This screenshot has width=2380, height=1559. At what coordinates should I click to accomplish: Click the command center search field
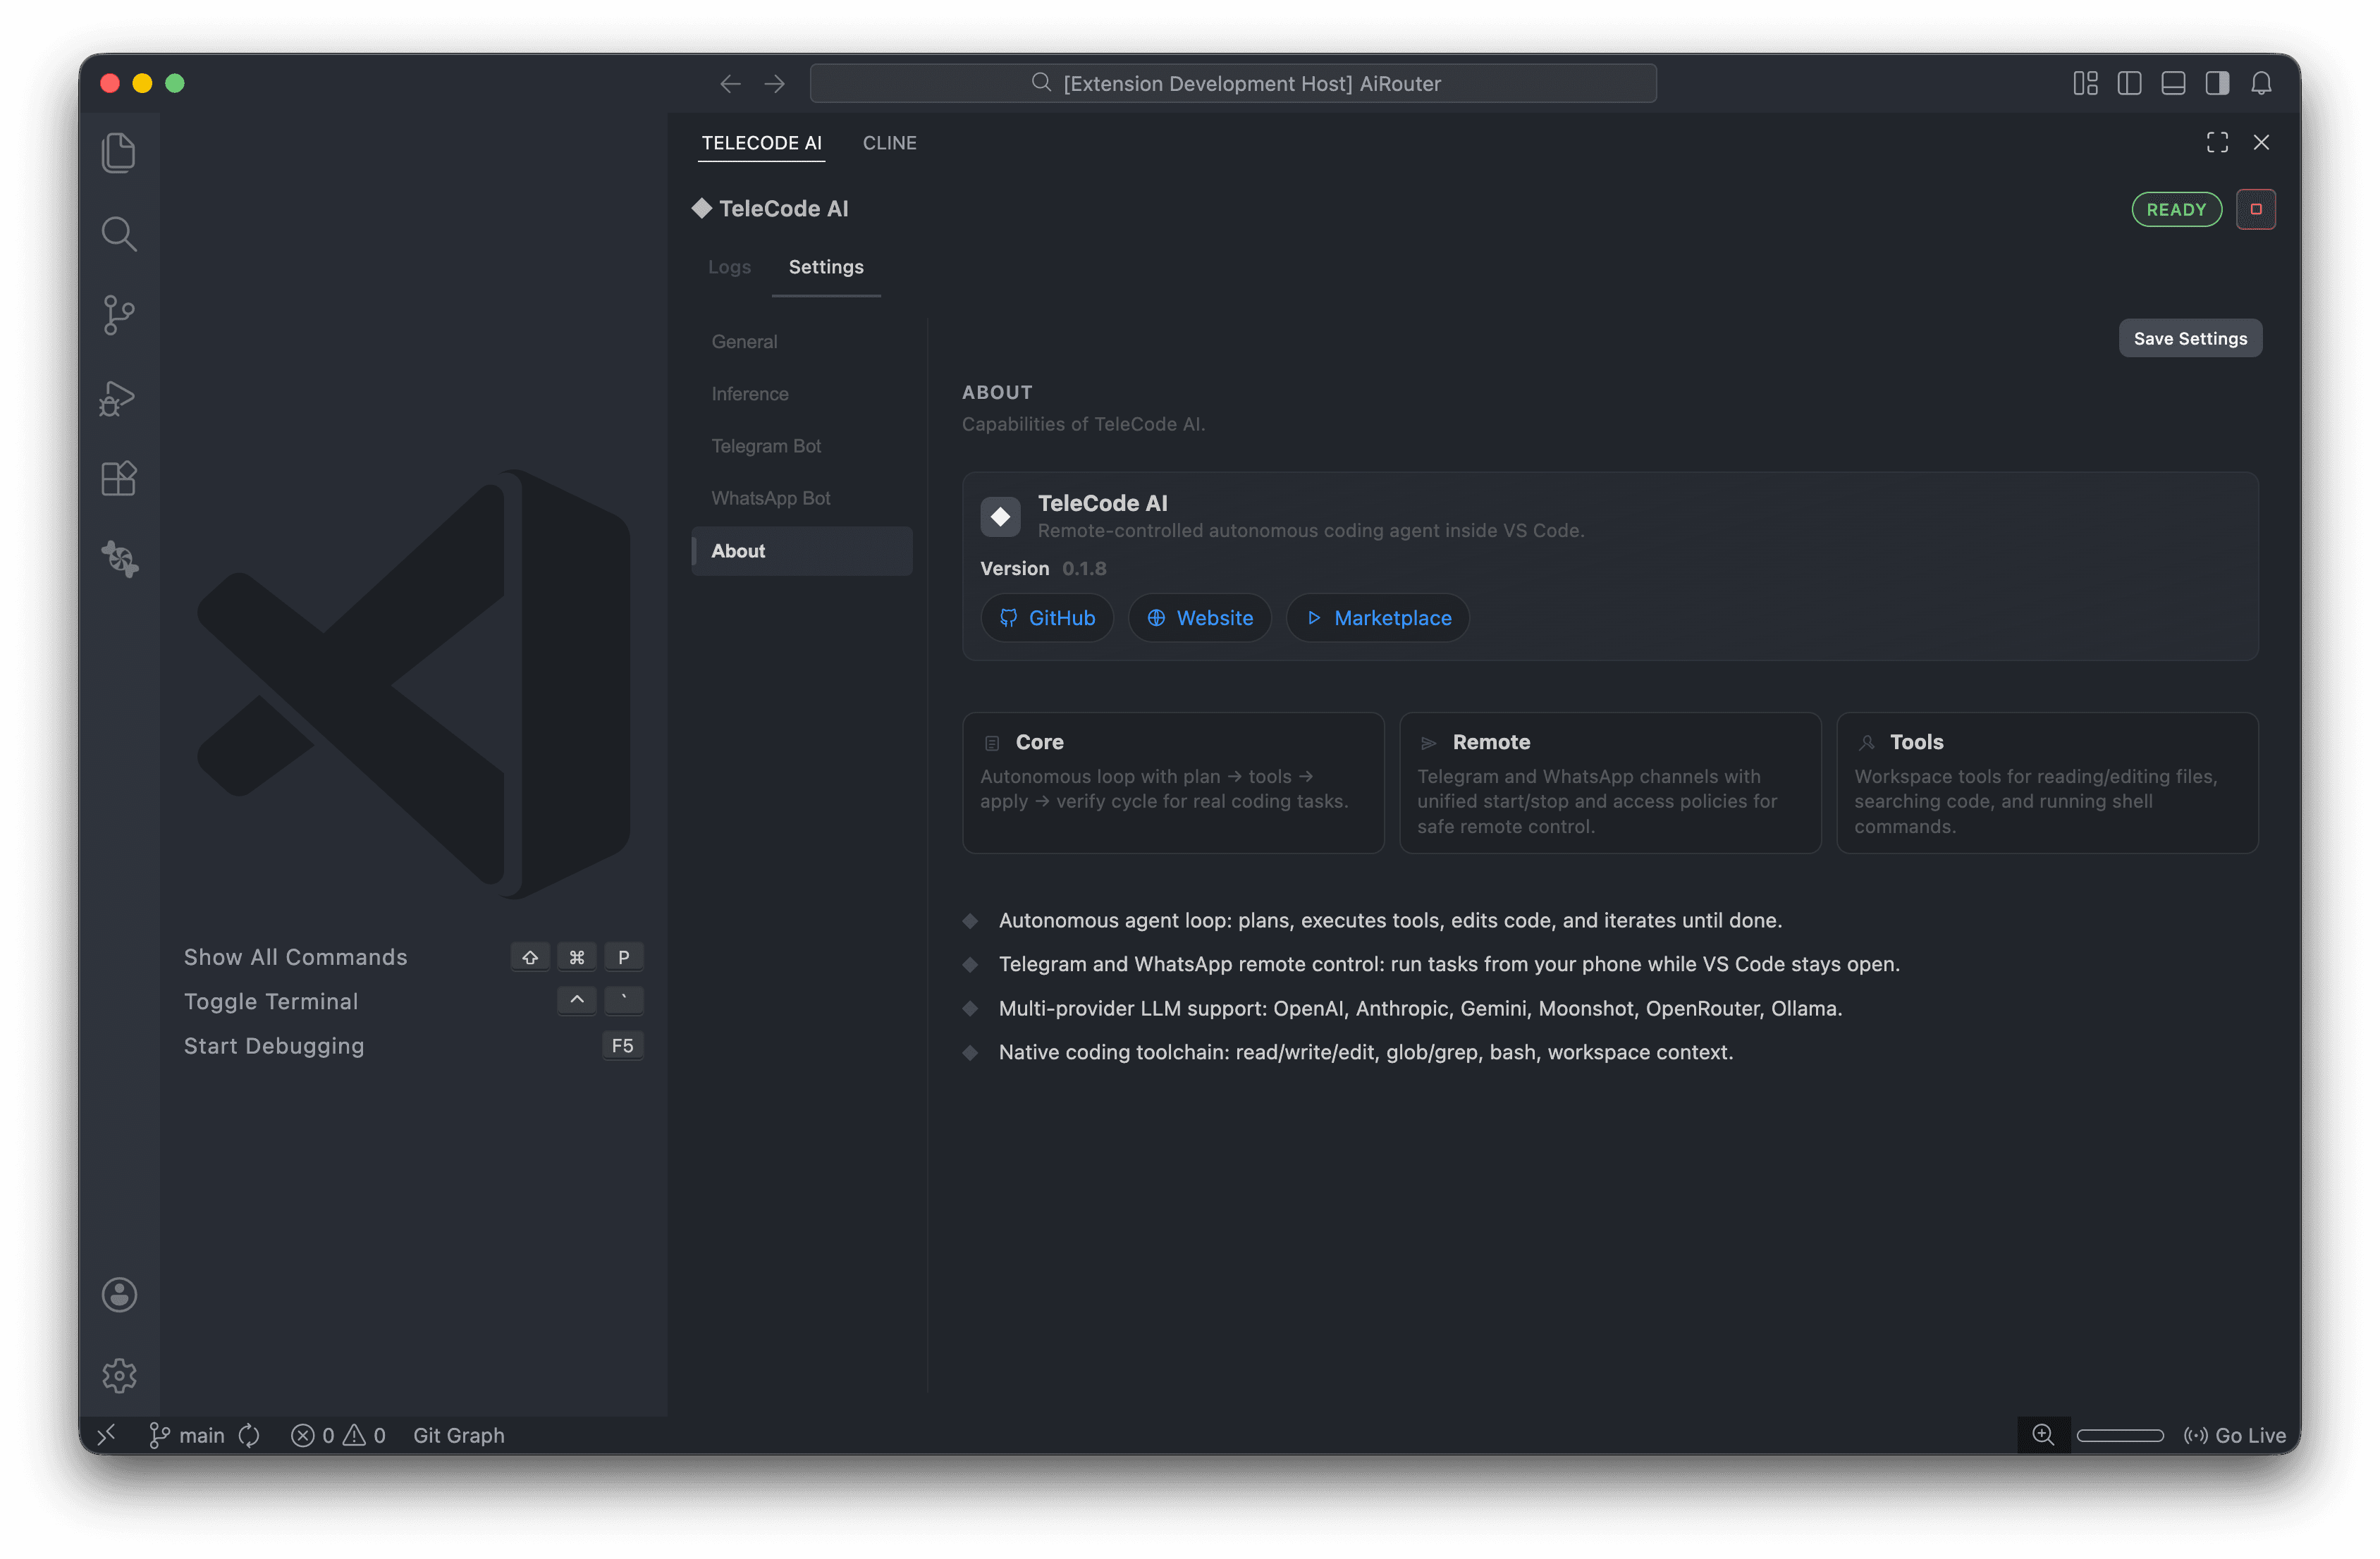[1233, 83]
